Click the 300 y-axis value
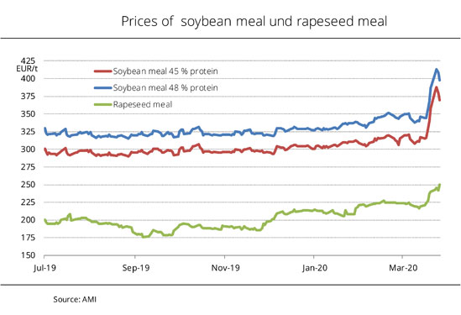Screen dimensions: 461x315 (x=28, y=150)
